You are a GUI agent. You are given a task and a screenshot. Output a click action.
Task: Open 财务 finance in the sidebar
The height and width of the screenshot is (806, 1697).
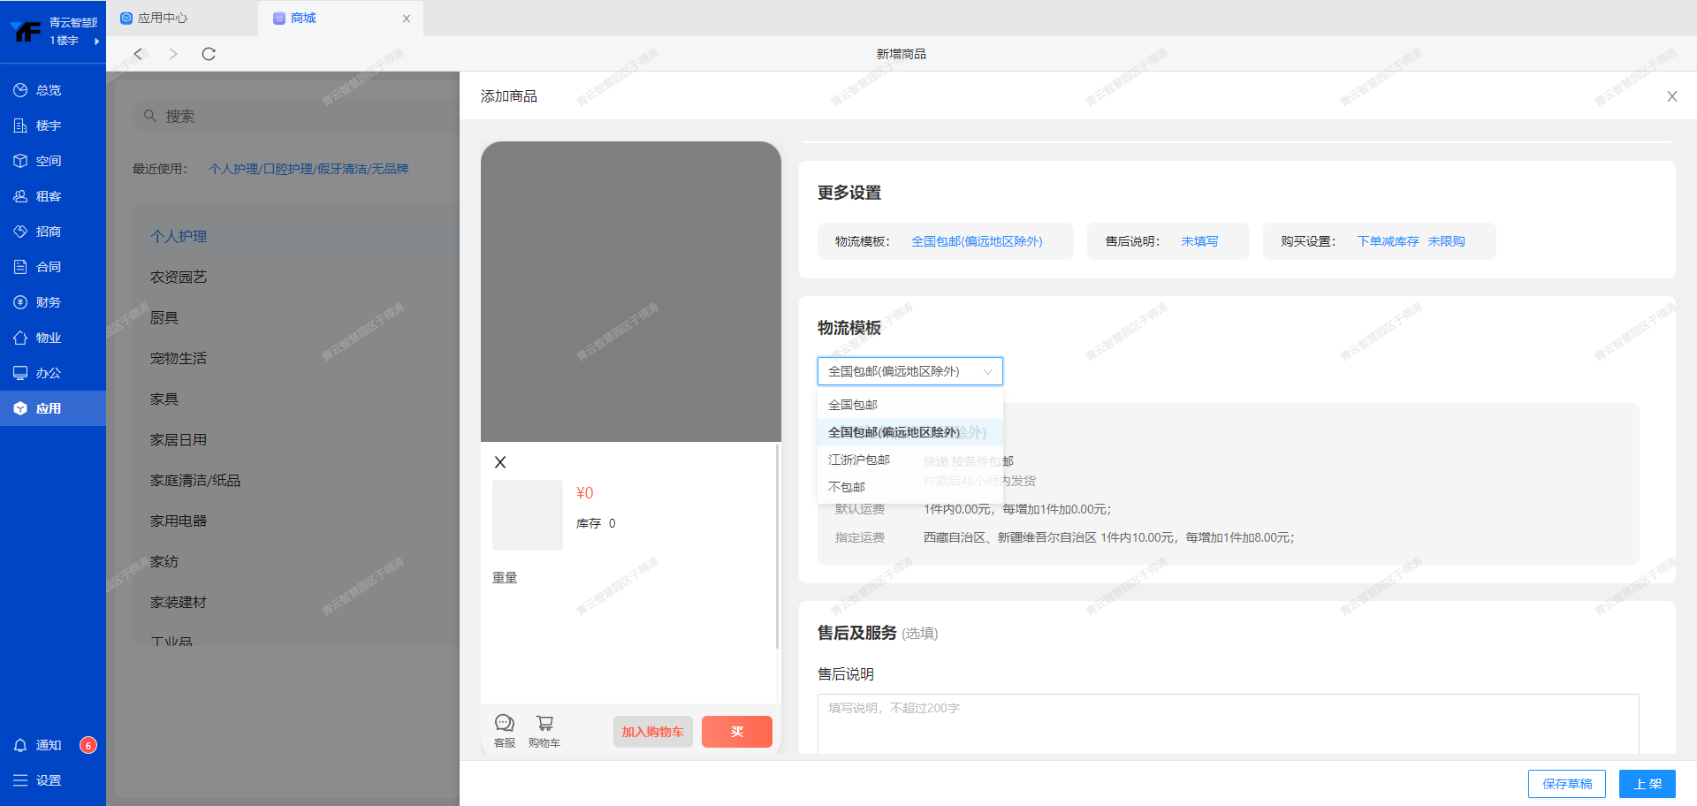(x=49, y=302)
